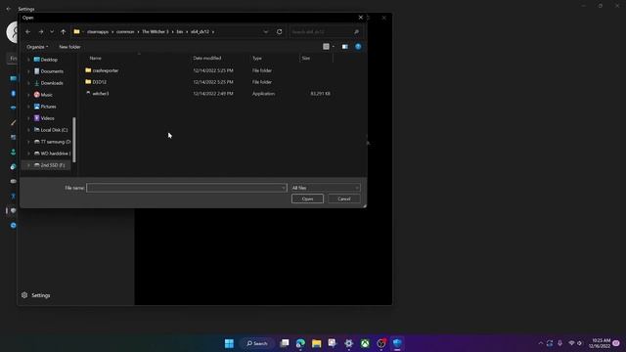Viewport: 626px width, 352px height.
Task: Close the Open dialog
Action: [361, 18]
